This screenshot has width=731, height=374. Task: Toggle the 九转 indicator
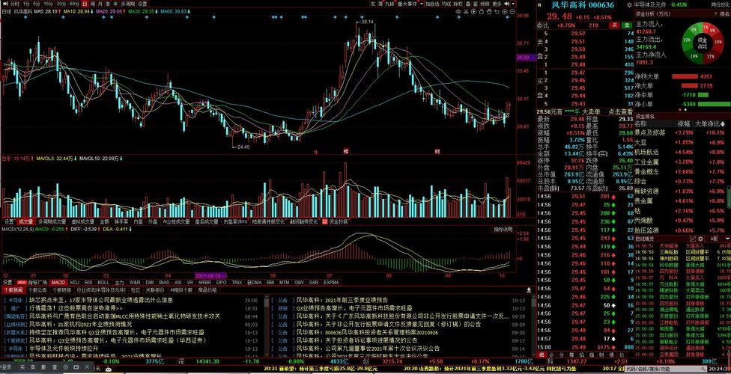[x=389, y=4]
